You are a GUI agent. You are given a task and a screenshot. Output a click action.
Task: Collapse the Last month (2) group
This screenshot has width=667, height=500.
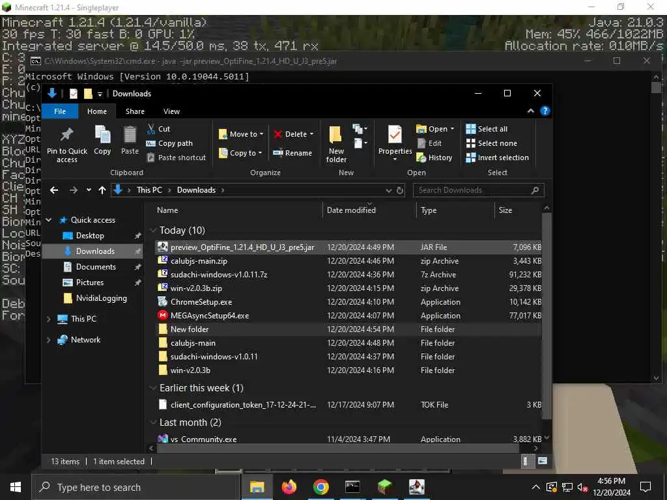tap(153, 422)
